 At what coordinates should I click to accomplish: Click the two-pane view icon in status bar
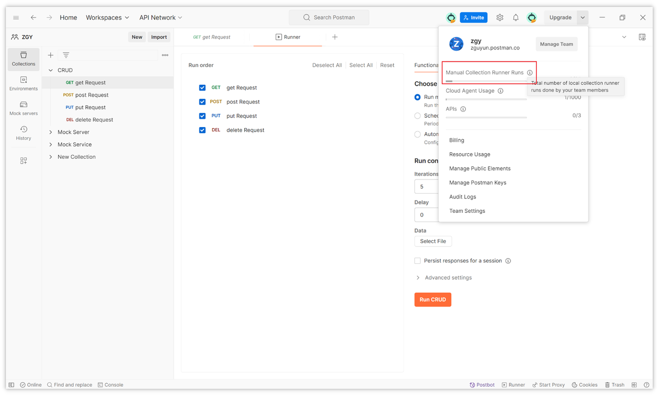click(x=634, y=385)
